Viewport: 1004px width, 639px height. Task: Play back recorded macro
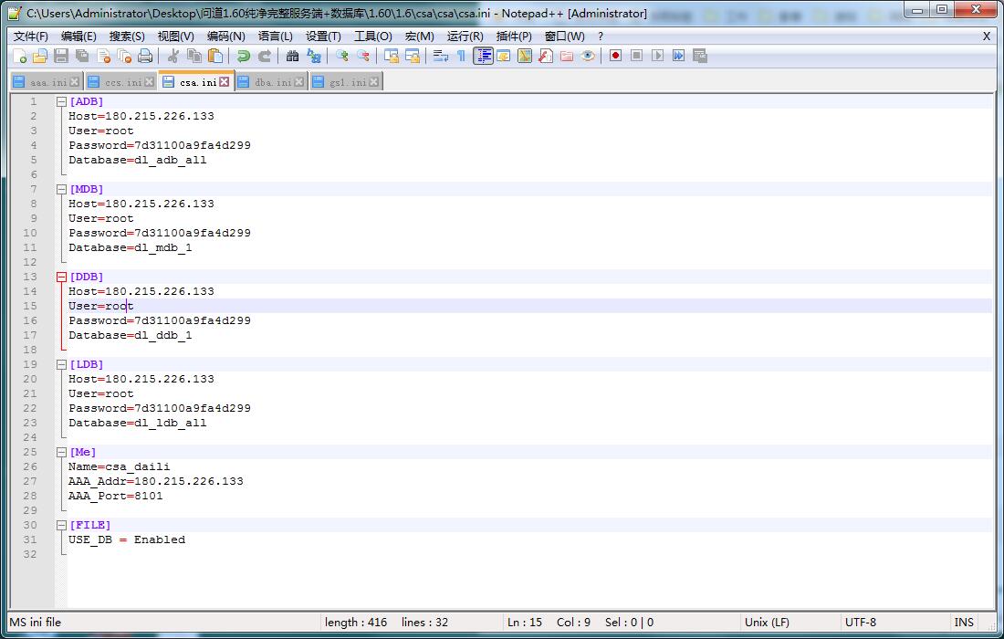(x=657, y=57)
